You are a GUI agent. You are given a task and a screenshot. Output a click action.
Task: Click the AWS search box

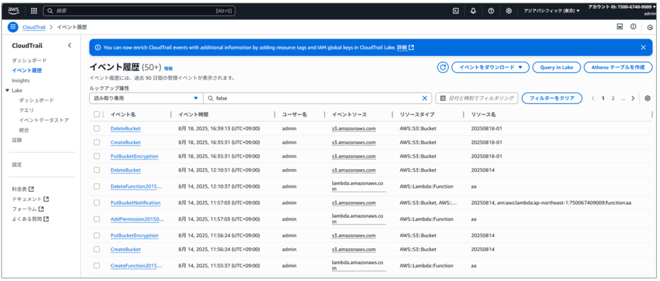point(139,11)
